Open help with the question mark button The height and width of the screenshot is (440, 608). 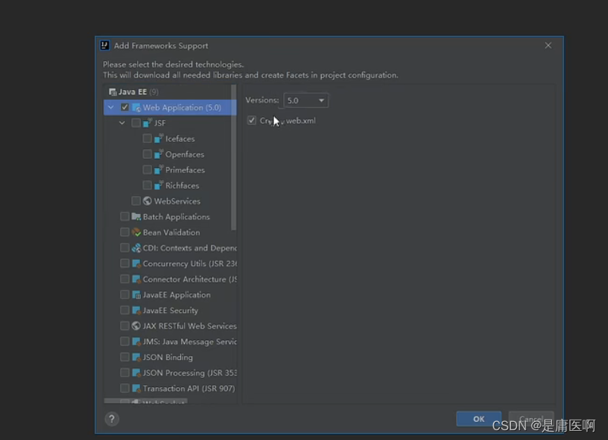(111, 419)
